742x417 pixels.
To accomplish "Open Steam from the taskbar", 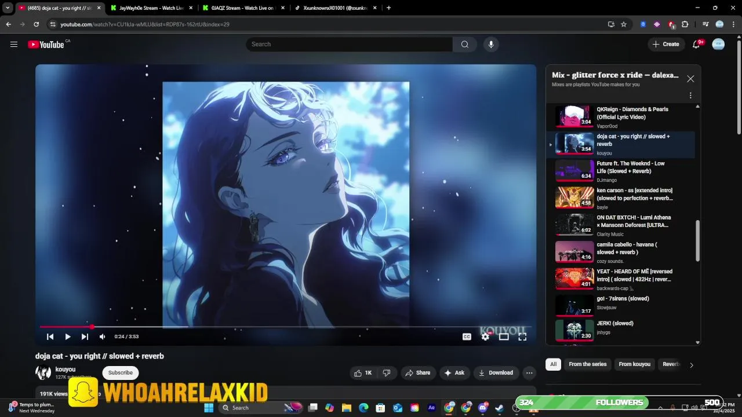I will click(x=499, y=408).
